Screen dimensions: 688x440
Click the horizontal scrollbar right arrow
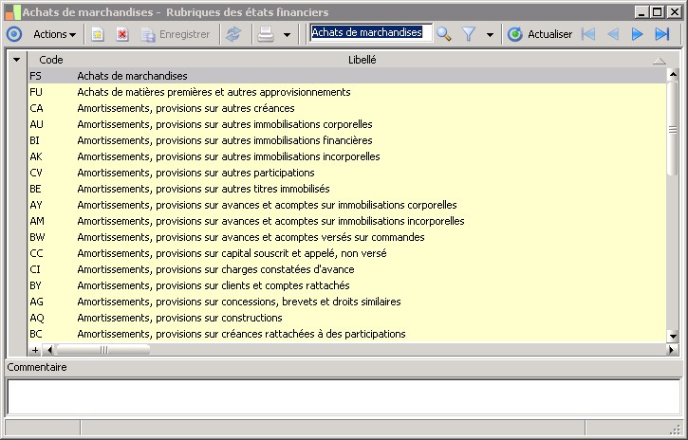coord(671,350)
